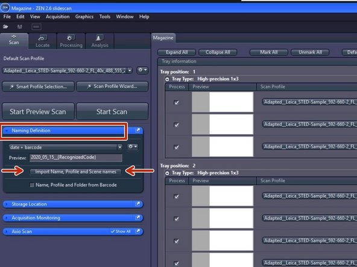Uncheck Process for second slide of tray 2
The height and width of the screenshot is (267, 357).
[x=176, y=219]
